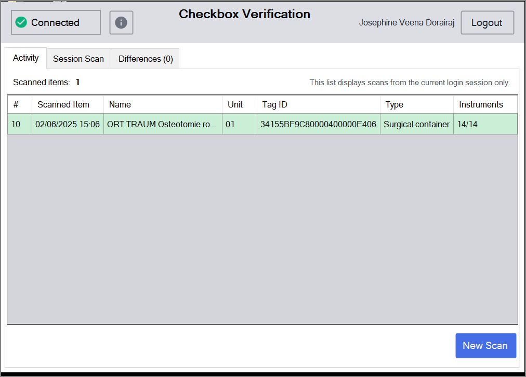Open the Differences (0) tab

coord(146,59)
